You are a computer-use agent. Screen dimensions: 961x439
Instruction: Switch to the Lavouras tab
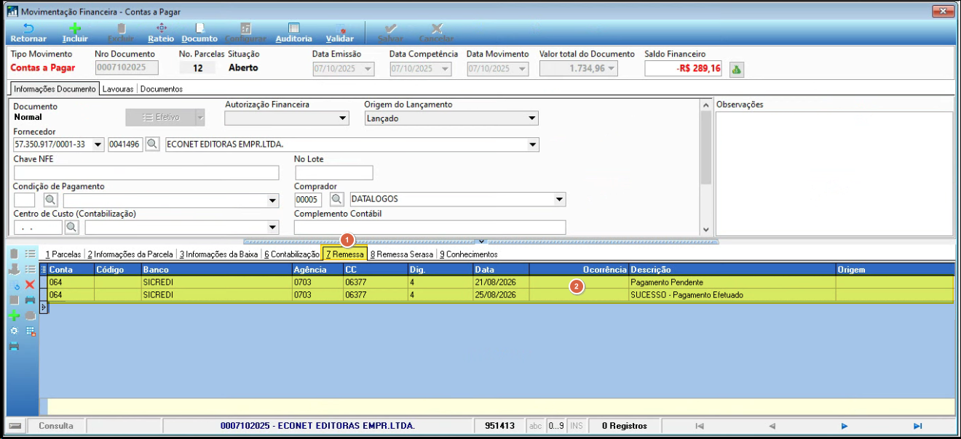[118, 89]
